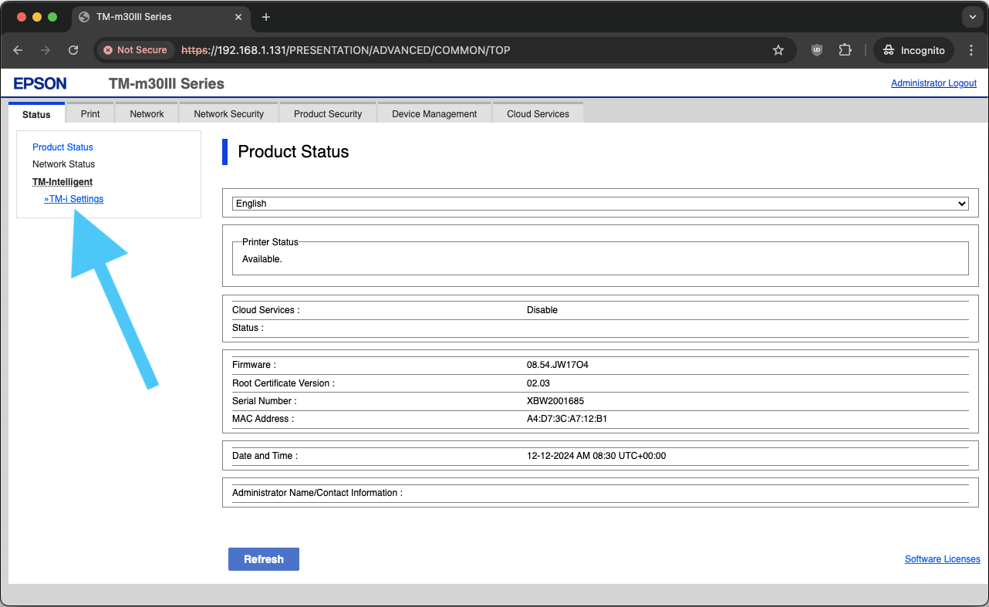Open the Device Management tab

click(x=434, y=113)
